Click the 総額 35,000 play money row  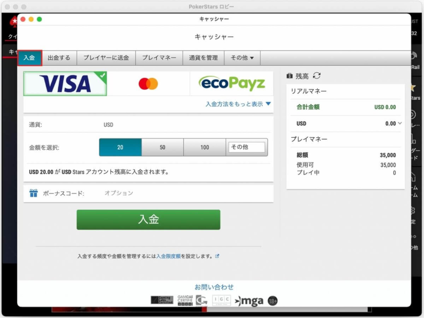click(x=346, y=155)
